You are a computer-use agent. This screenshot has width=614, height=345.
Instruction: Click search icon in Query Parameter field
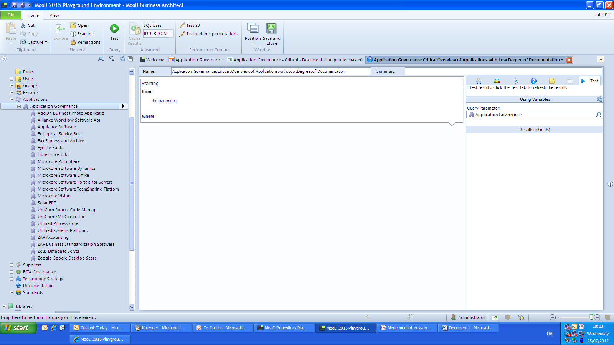tap(598, 115)
